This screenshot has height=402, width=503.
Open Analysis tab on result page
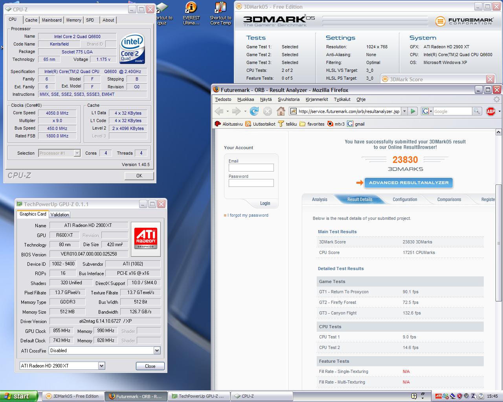tap(319, 199)
